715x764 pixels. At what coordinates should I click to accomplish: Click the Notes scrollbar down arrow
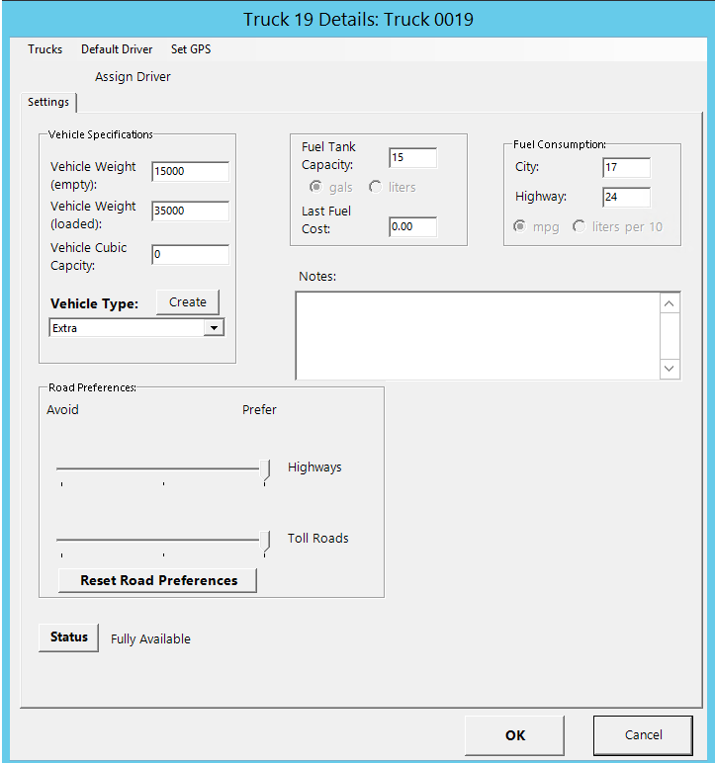[x=670, y=368]
